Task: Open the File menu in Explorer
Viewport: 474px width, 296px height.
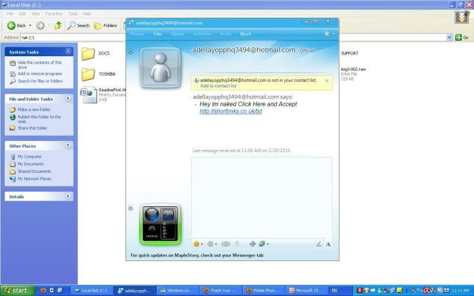Action: (x=10, y=14)
